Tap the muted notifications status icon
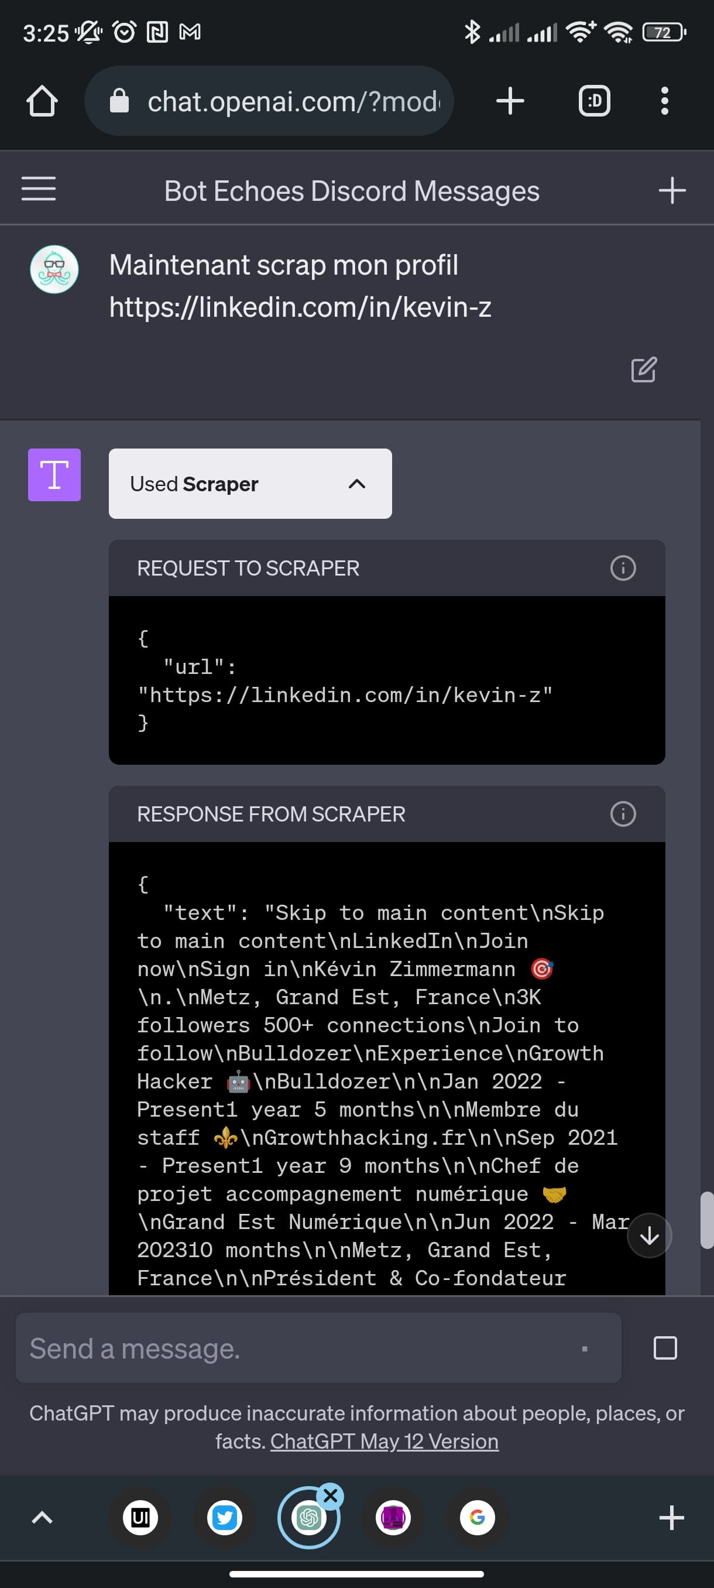714x1588 pixels. (89, 32)
